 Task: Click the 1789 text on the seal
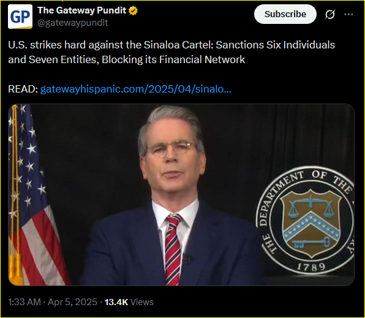pos(311,267)
